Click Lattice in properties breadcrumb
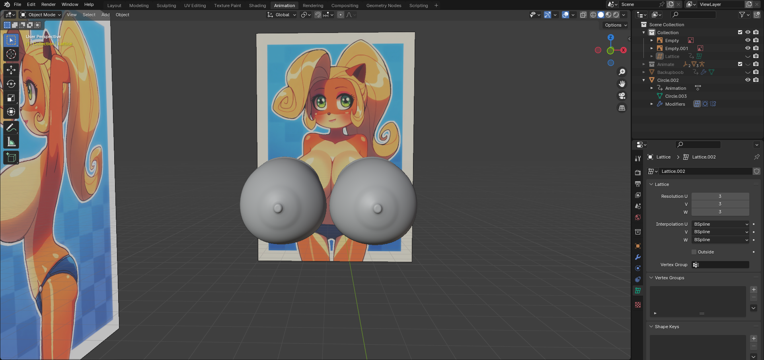764x360 pixels. [663, 157]
